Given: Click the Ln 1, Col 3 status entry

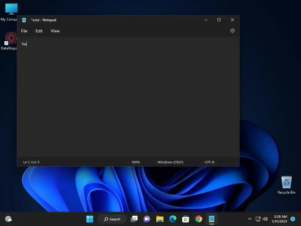Looking at the screenshot, I should pos(31,162).
